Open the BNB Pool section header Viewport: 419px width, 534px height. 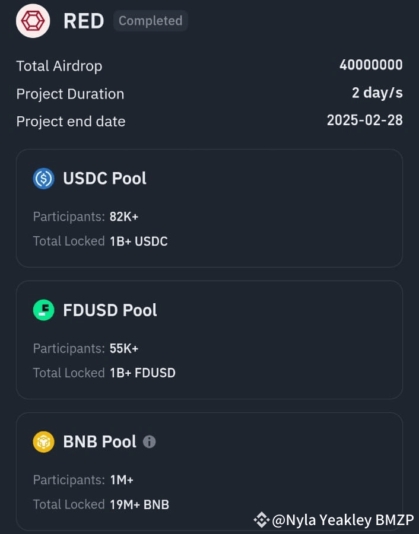tap(99, 441)
